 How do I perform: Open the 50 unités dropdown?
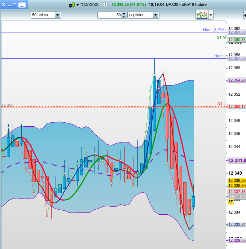pyautogui.click(x=46, y=15)
